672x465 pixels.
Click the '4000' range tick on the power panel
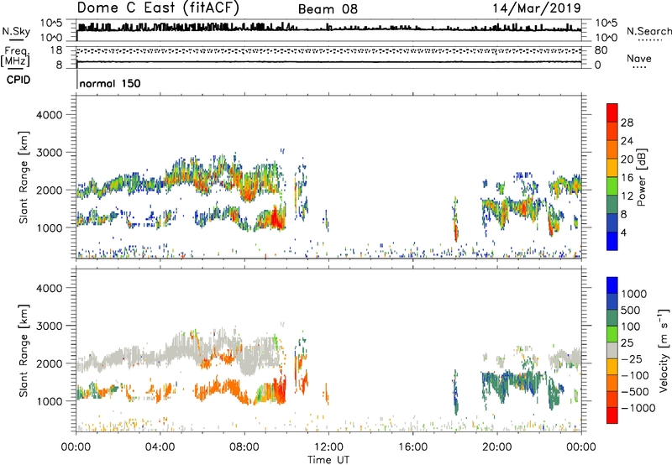pos(50,115)
